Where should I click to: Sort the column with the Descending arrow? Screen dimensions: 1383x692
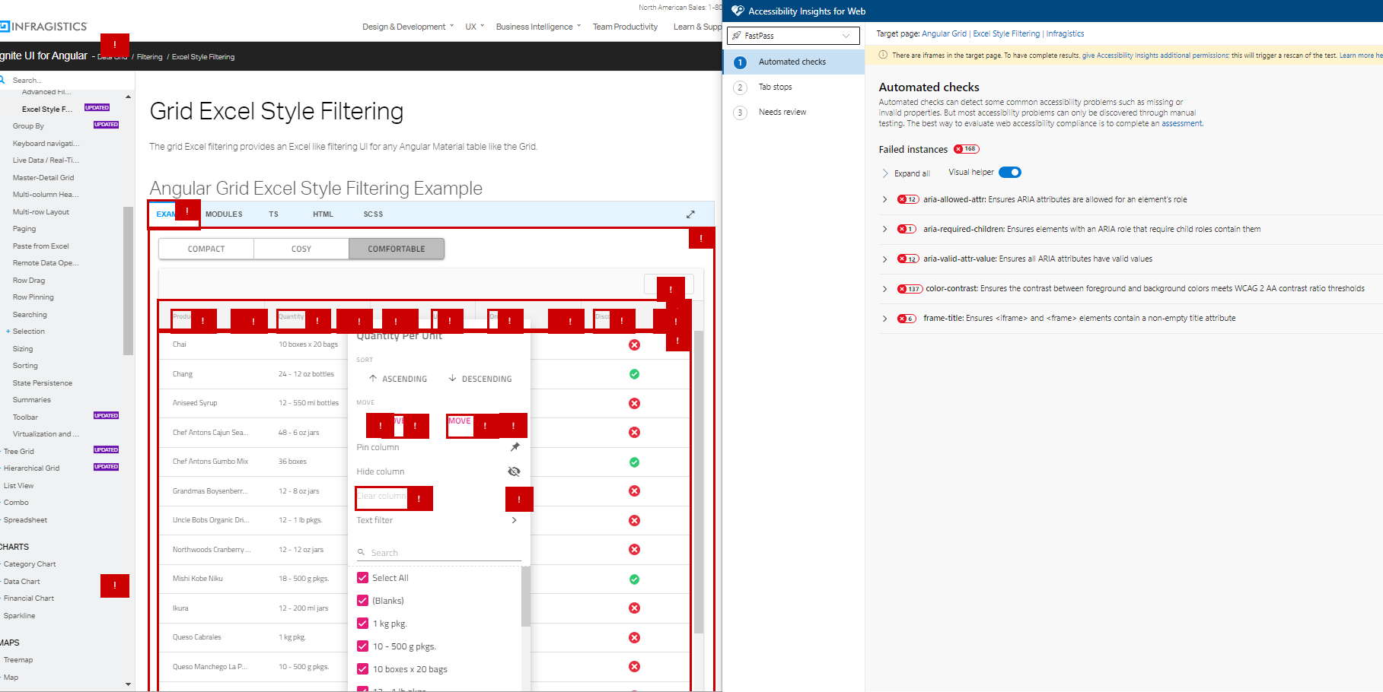pyautogui.click(x=480, y=378)
